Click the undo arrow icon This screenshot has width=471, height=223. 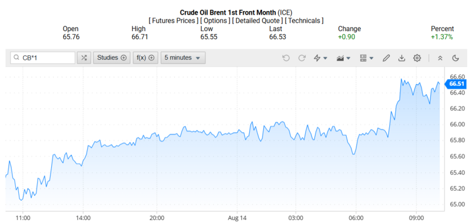(286, 58)
